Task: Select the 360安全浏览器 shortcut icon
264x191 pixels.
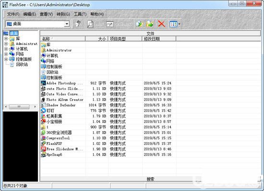Action: click(43, 133)
